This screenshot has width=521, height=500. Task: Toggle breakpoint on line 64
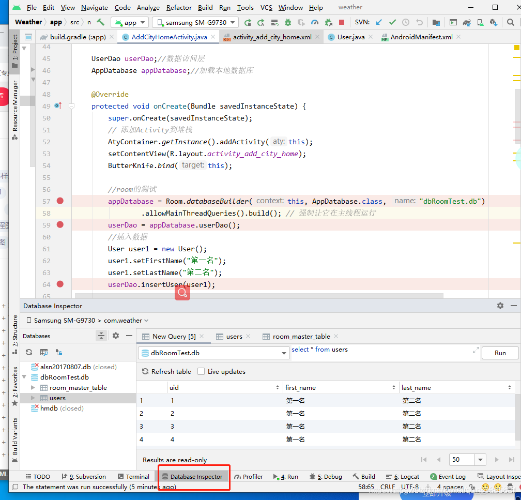point(60,284)
